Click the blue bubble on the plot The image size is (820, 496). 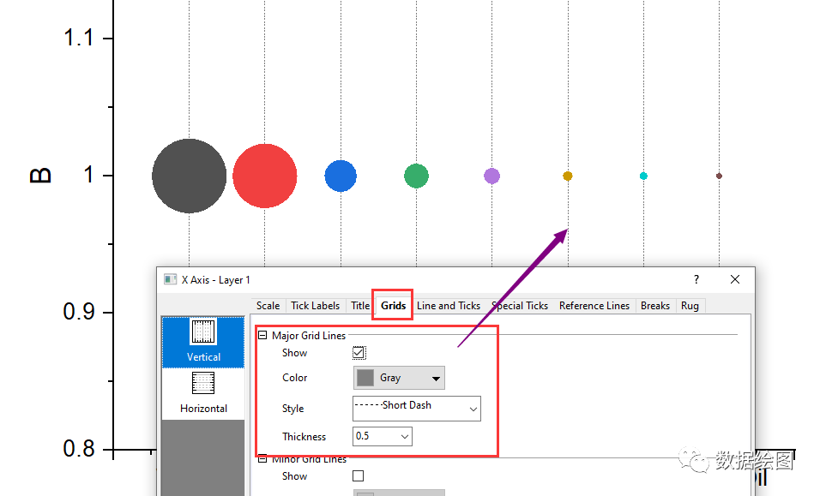pos(341,176)
